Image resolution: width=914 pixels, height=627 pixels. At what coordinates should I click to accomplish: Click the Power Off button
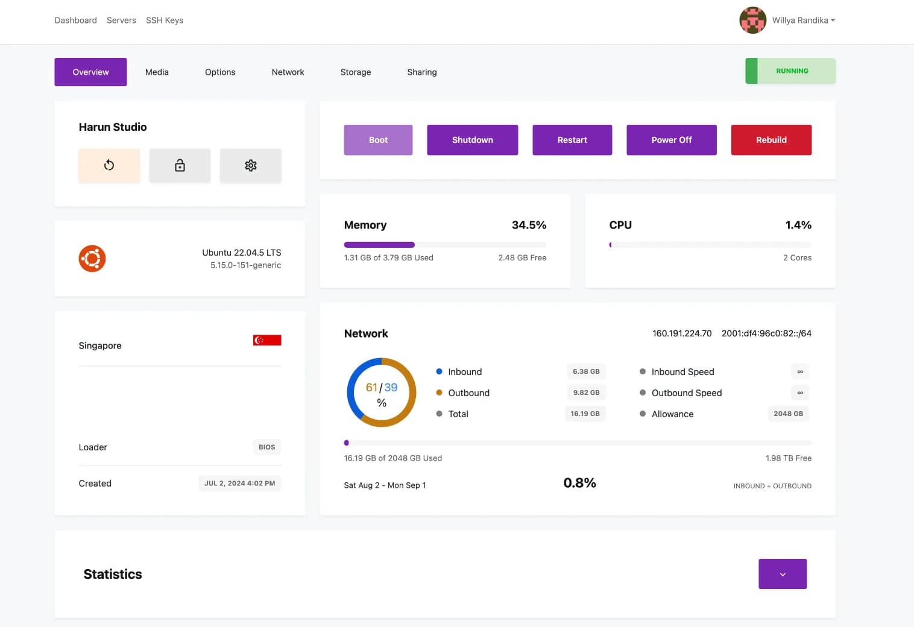671,140
